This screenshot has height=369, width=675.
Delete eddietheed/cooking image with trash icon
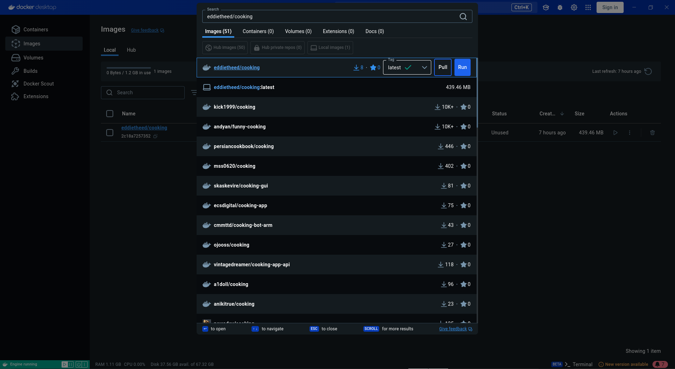pos(652,133)
